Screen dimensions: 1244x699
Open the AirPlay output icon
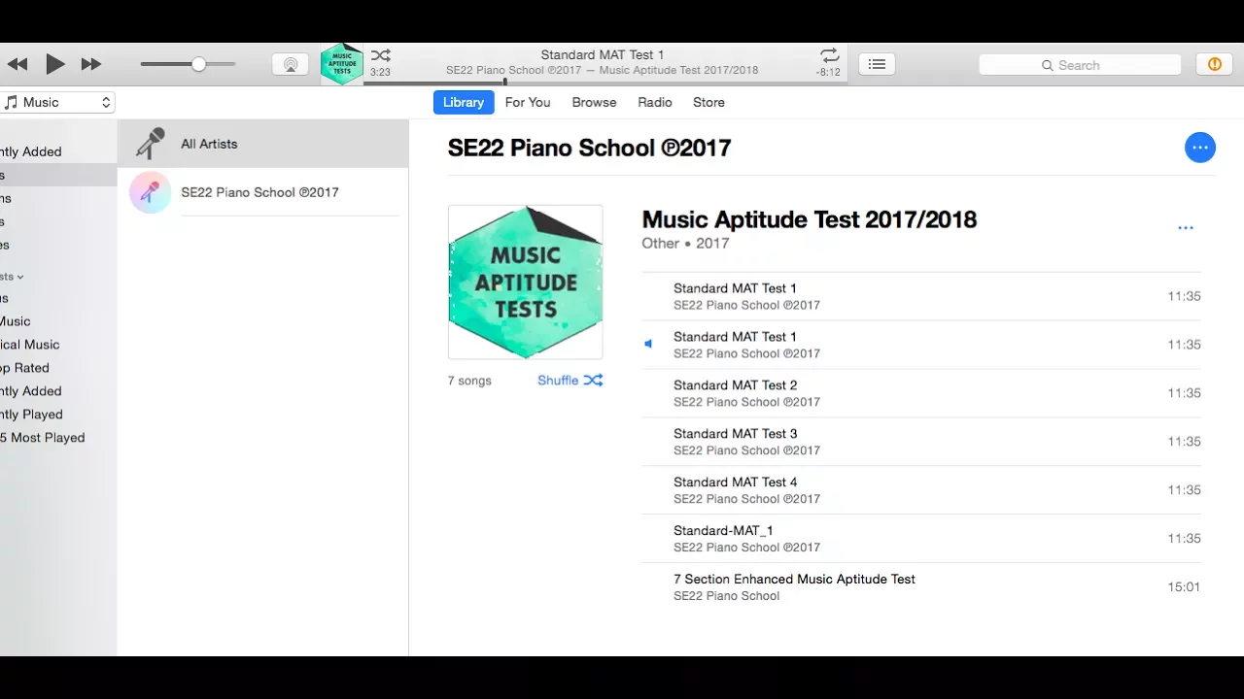[x=290, y=64]
